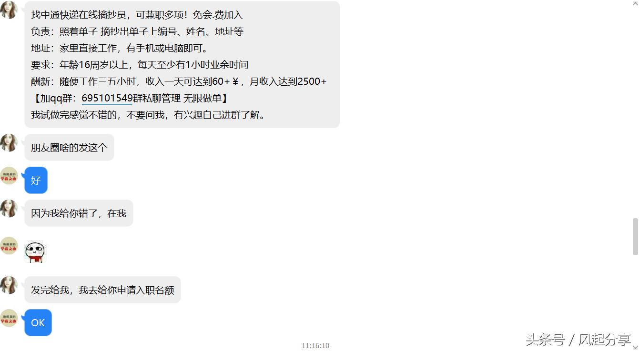The width and height of the screenshot is (639, 351).
Task: Click the scrollbar up arrow
Action: (x=635, y=3)
